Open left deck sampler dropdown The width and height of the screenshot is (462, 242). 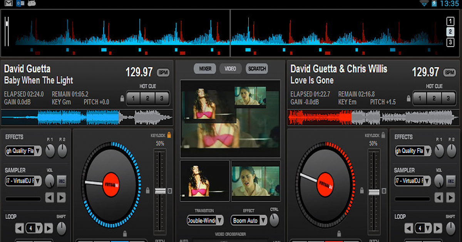coord(23,181)
